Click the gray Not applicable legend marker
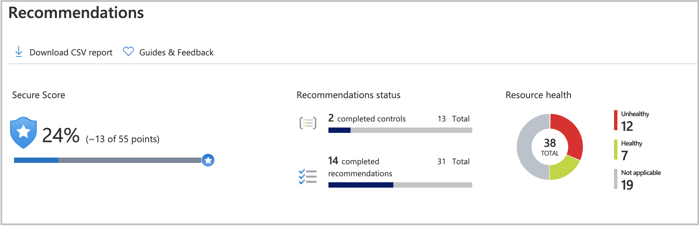 (616, 179)
